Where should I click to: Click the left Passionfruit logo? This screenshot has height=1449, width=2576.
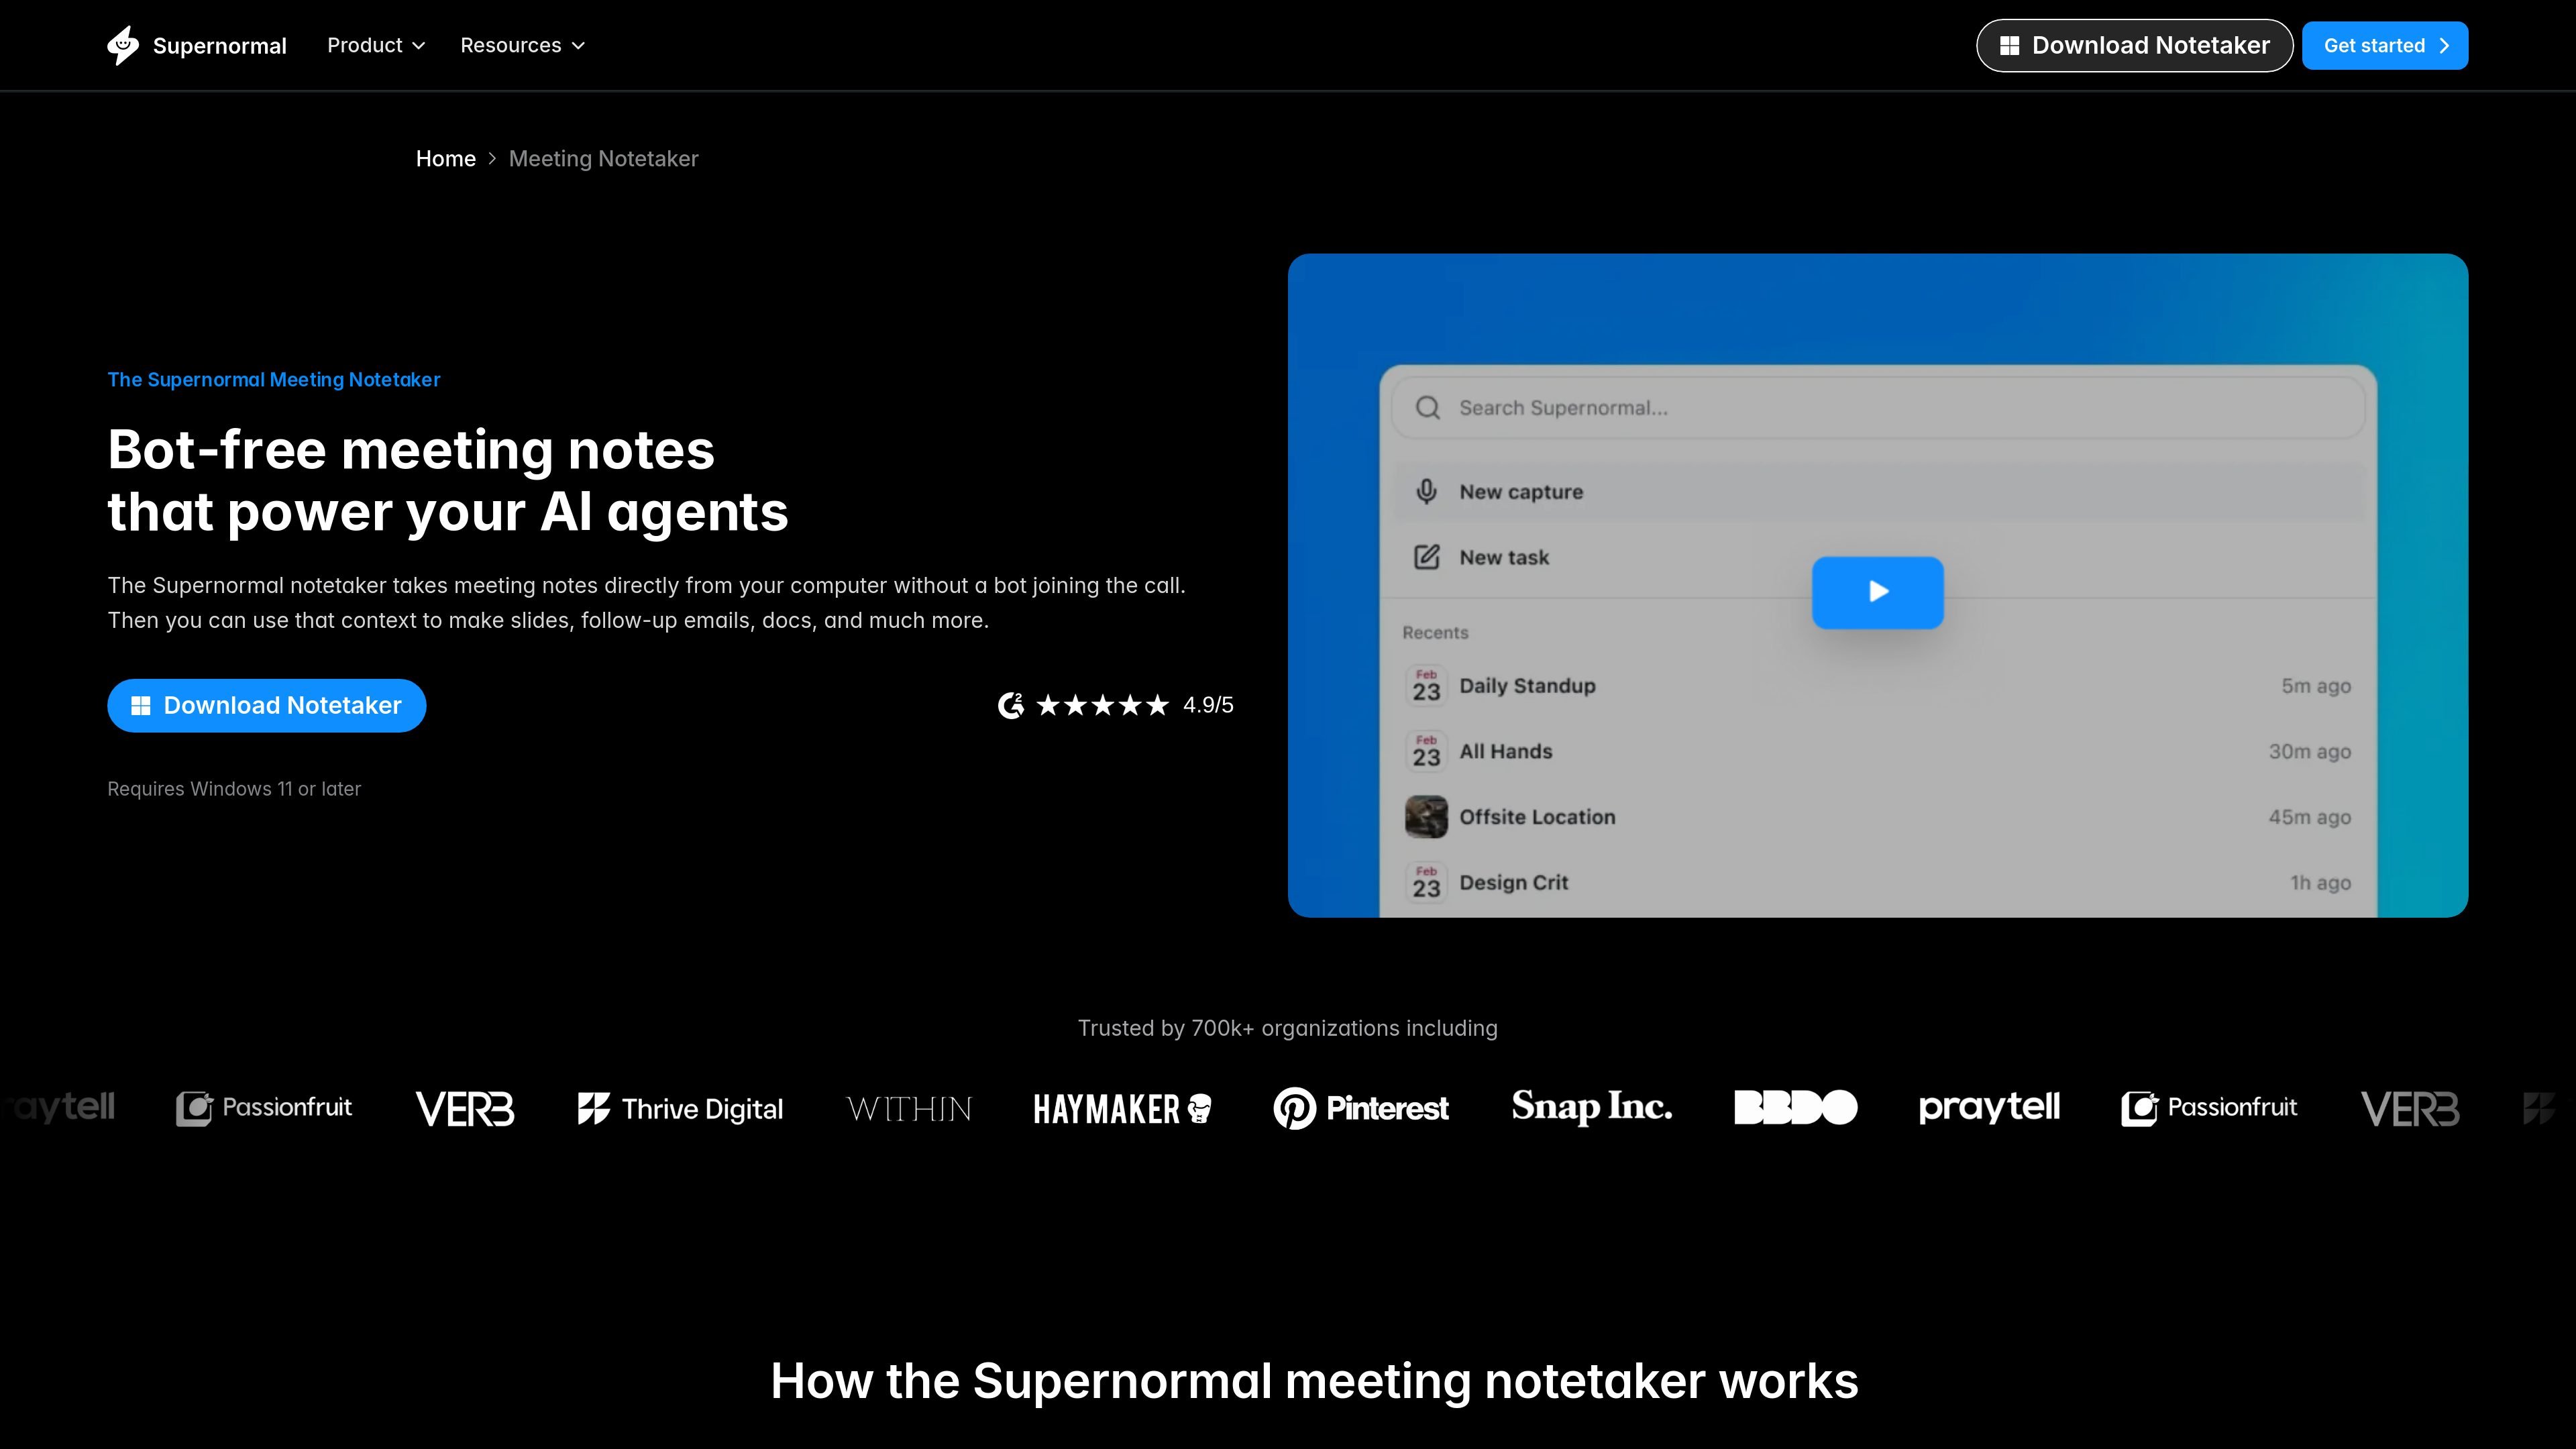264,1108
